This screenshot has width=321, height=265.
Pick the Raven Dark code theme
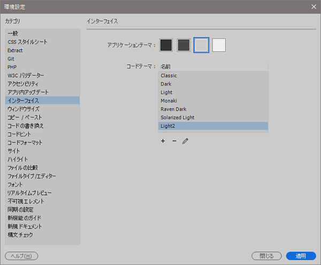tap(213, 109)
